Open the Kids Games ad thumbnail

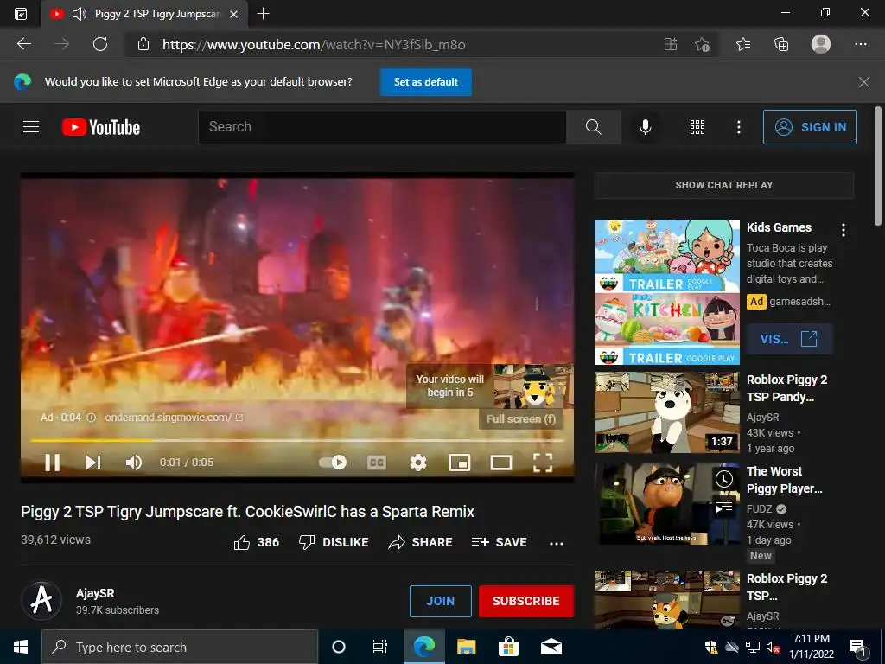666,292
